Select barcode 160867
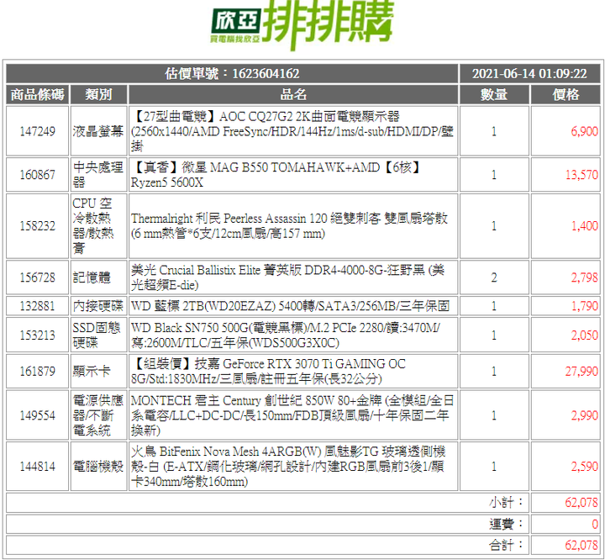Screen dimensions: 605x560 click(38, 175)
